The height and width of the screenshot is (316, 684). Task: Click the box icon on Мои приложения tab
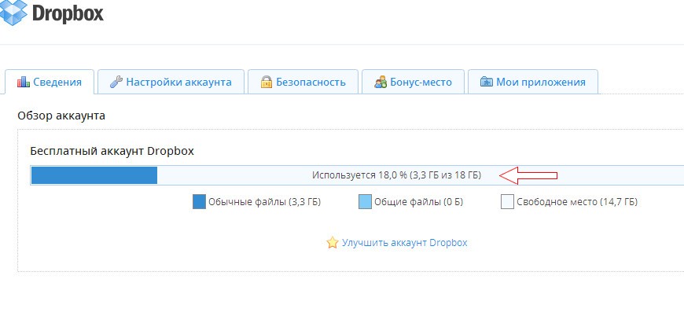pyautogui.click(x=487, y=82)
